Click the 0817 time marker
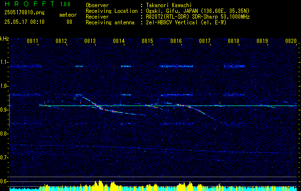 (205, 41)
